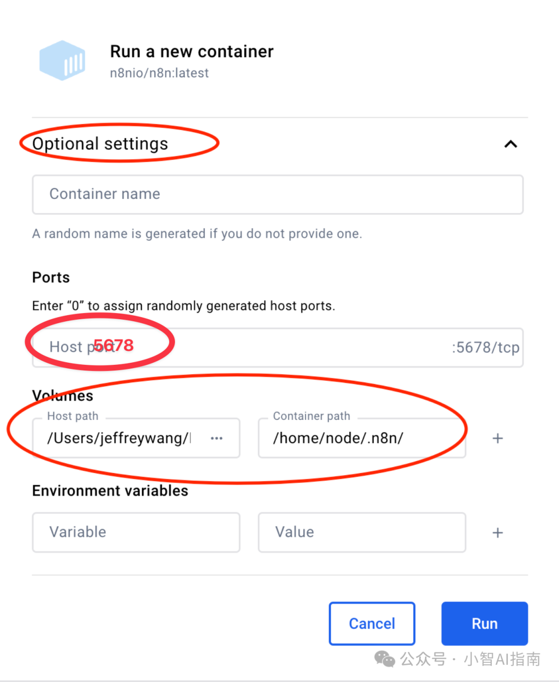Add another volume with plus icon

point(497,438)
